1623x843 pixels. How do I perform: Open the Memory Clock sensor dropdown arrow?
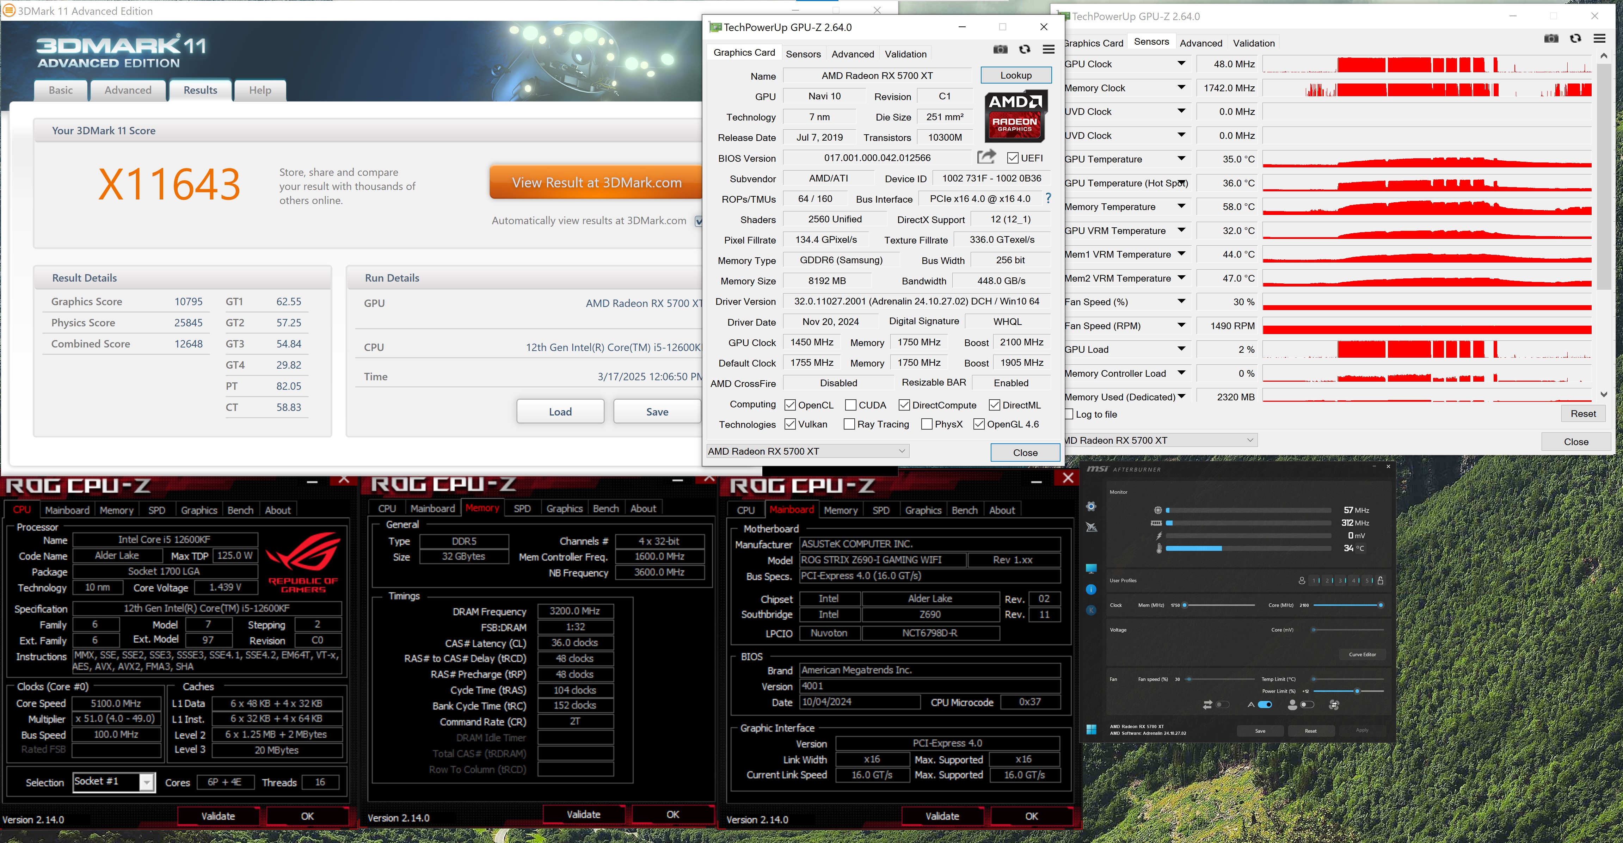point(1181,87)
